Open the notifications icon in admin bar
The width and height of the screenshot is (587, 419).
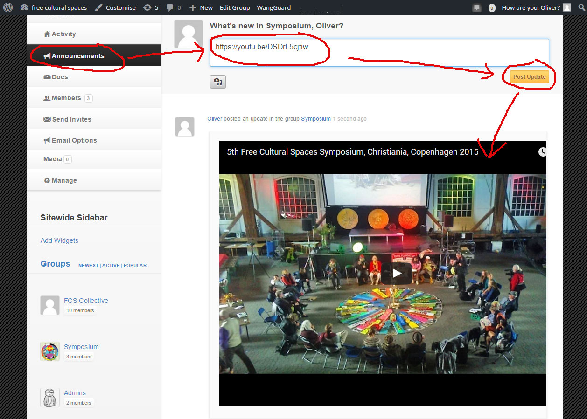(x=476, y=7)
